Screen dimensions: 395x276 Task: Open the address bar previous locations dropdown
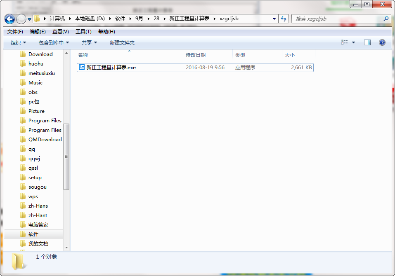point(274,19)
